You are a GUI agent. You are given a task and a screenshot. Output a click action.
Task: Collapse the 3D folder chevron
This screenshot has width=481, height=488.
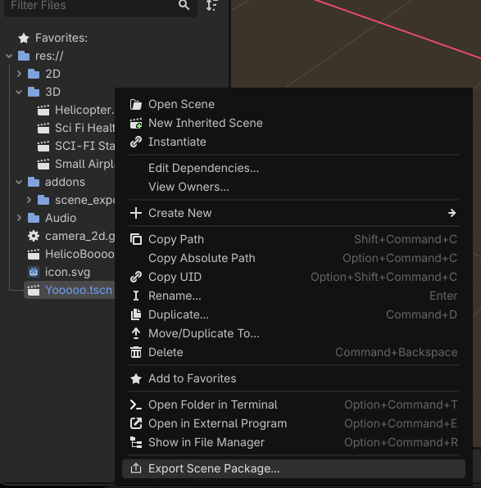click(x=19, y=93)
